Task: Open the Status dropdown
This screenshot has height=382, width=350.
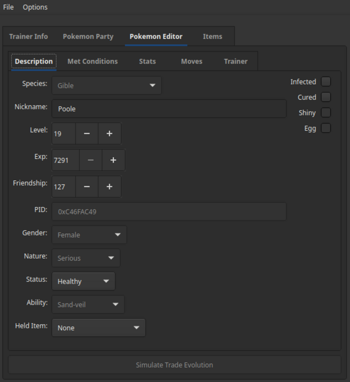Action: tap(83, 281)
